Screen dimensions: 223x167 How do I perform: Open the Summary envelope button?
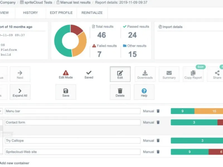point(169,74)
